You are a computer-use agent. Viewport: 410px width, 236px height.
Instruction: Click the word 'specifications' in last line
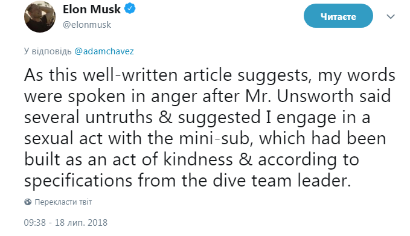[78, 182]
